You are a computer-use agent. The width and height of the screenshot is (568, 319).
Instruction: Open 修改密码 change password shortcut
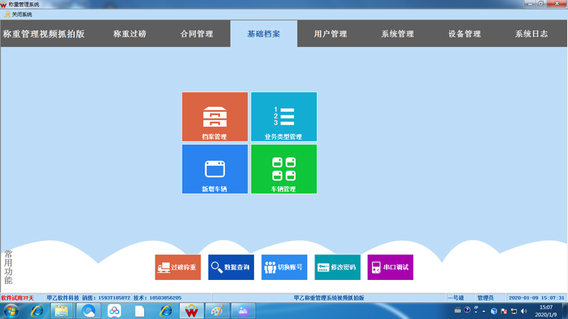pyautogui.click(x=337, y=267)
